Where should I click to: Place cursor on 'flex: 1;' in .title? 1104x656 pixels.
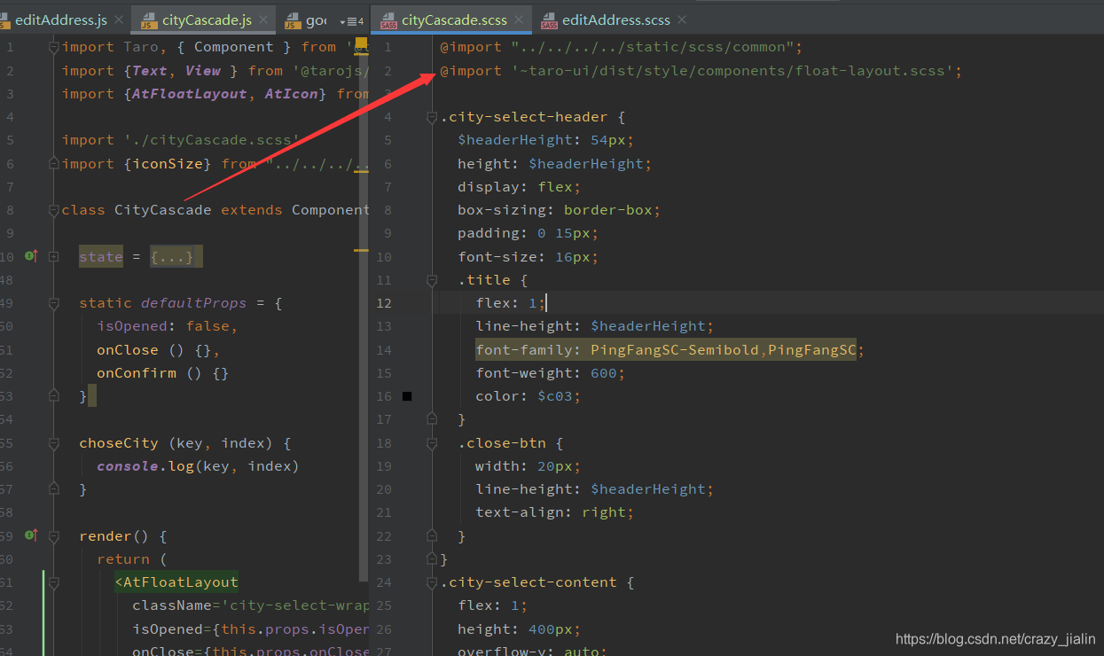(x=511, y=302)
